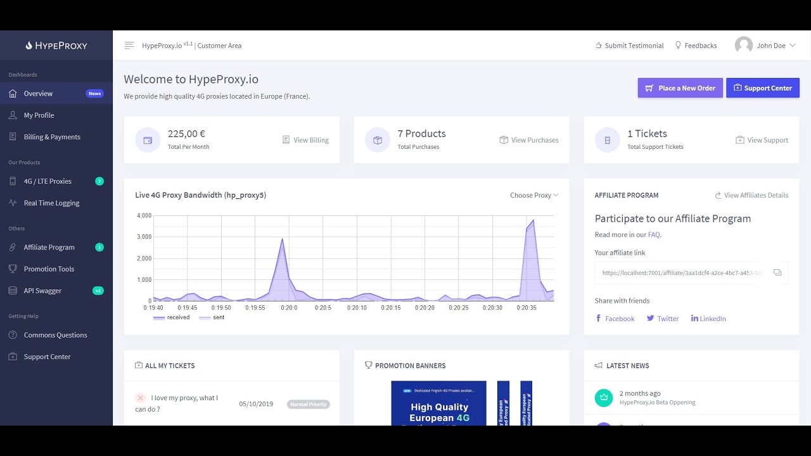Open the Choose Proxy dropdown
Image resolution: width=811 pixels, height=456 pixels.
(x=534, y=195)
